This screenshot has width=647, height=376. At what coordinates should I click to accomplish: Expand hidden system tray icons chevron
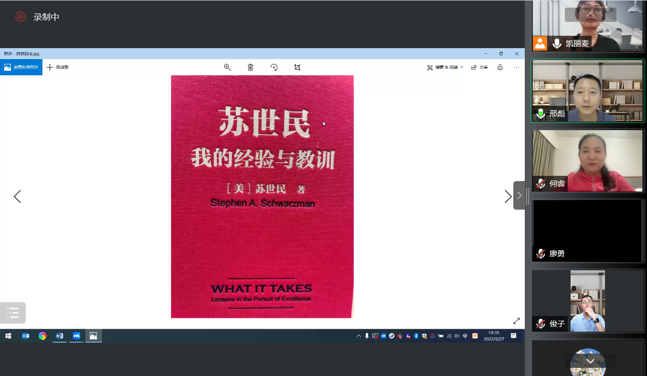tap(359, 336)
